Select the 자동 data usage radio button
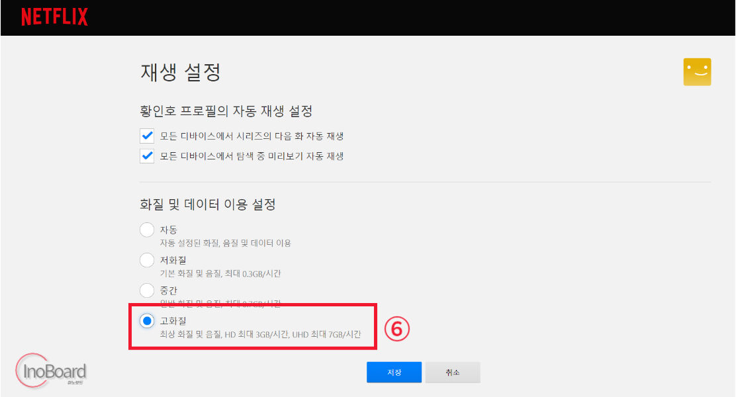This screenshot has width=736, height=397. [x=147, y=230]
